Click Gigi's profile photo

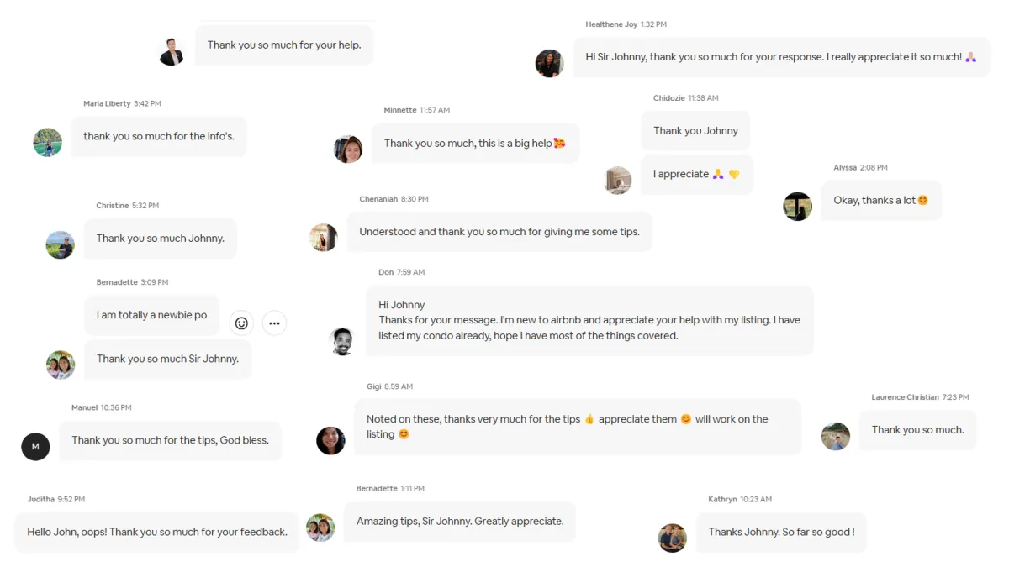(x=330, y=440)
